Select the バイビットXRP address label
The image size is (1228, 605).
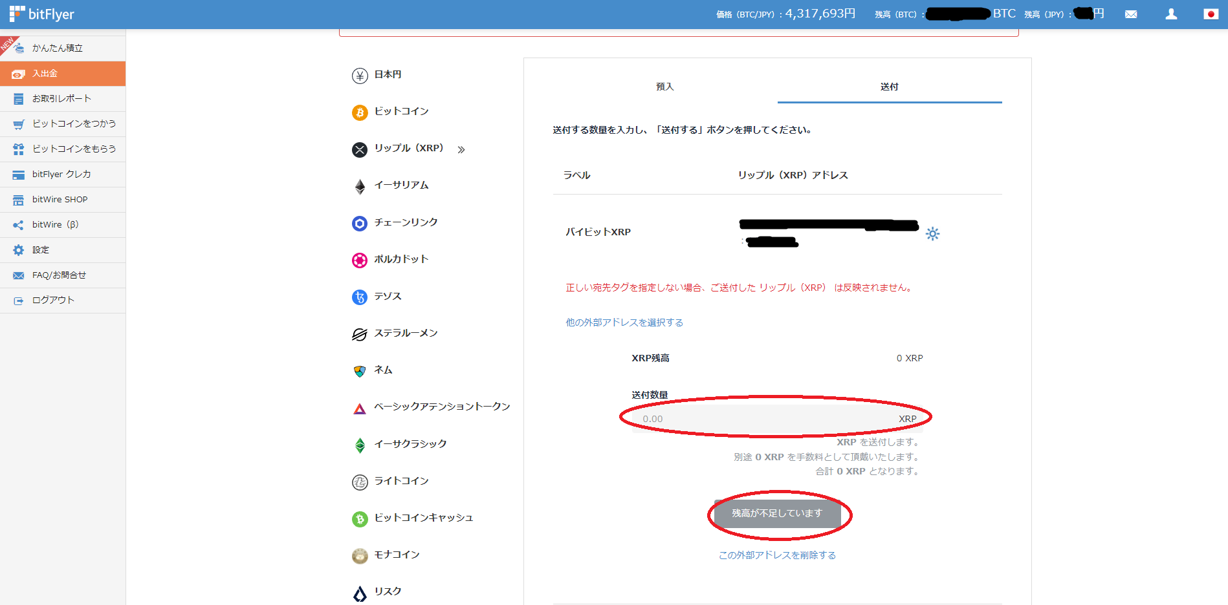(x=598, y=232)
